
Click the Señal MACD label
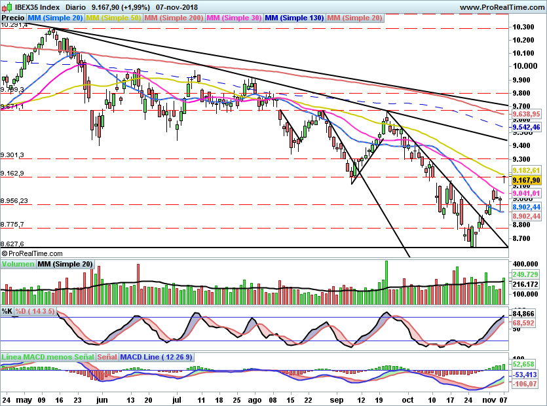[107, 357]
